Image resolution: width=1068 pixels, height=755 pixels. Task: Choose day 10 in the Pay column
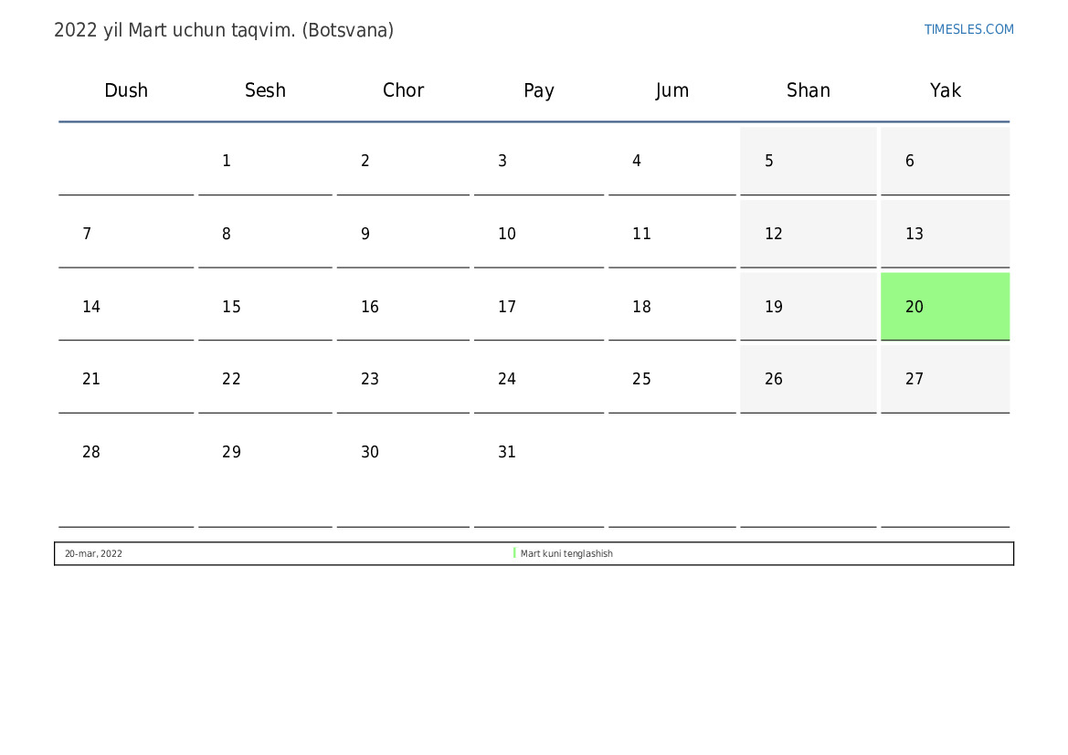tap(507, 235)
